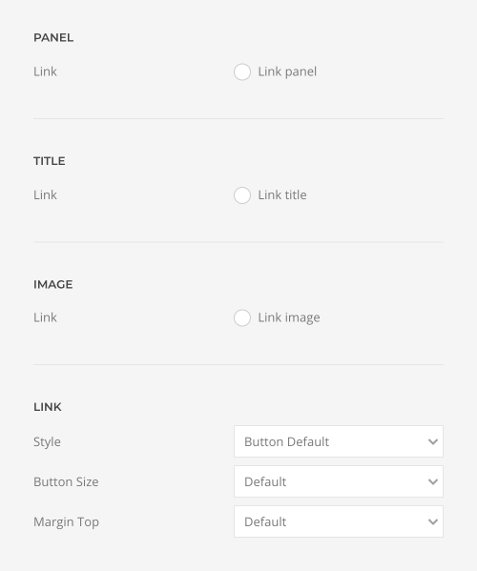The height and width of the screenshot is (571, 477).
Task: Click the Button Size field label
Action: 66,481
